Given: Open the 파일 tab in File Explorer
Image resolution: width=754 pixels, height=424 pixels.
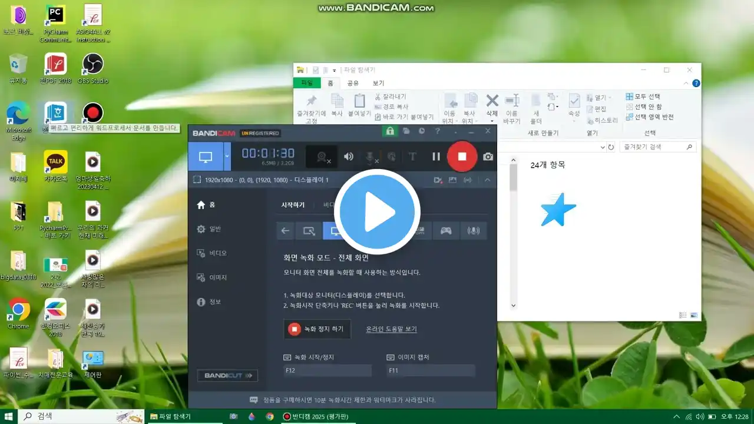Looking at the screenshot, I should pos(307,83).
